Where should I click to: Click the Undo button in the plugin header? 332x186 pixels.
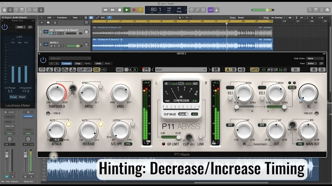[98, 64]
